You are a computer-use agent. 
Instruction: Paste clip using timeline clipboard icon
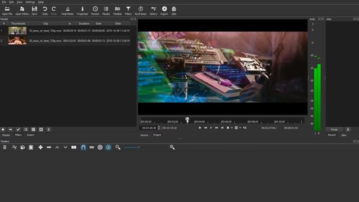click(31, 147)
